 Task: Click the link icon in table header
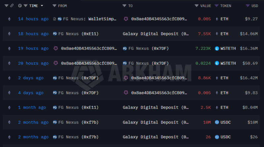point(12,6)
